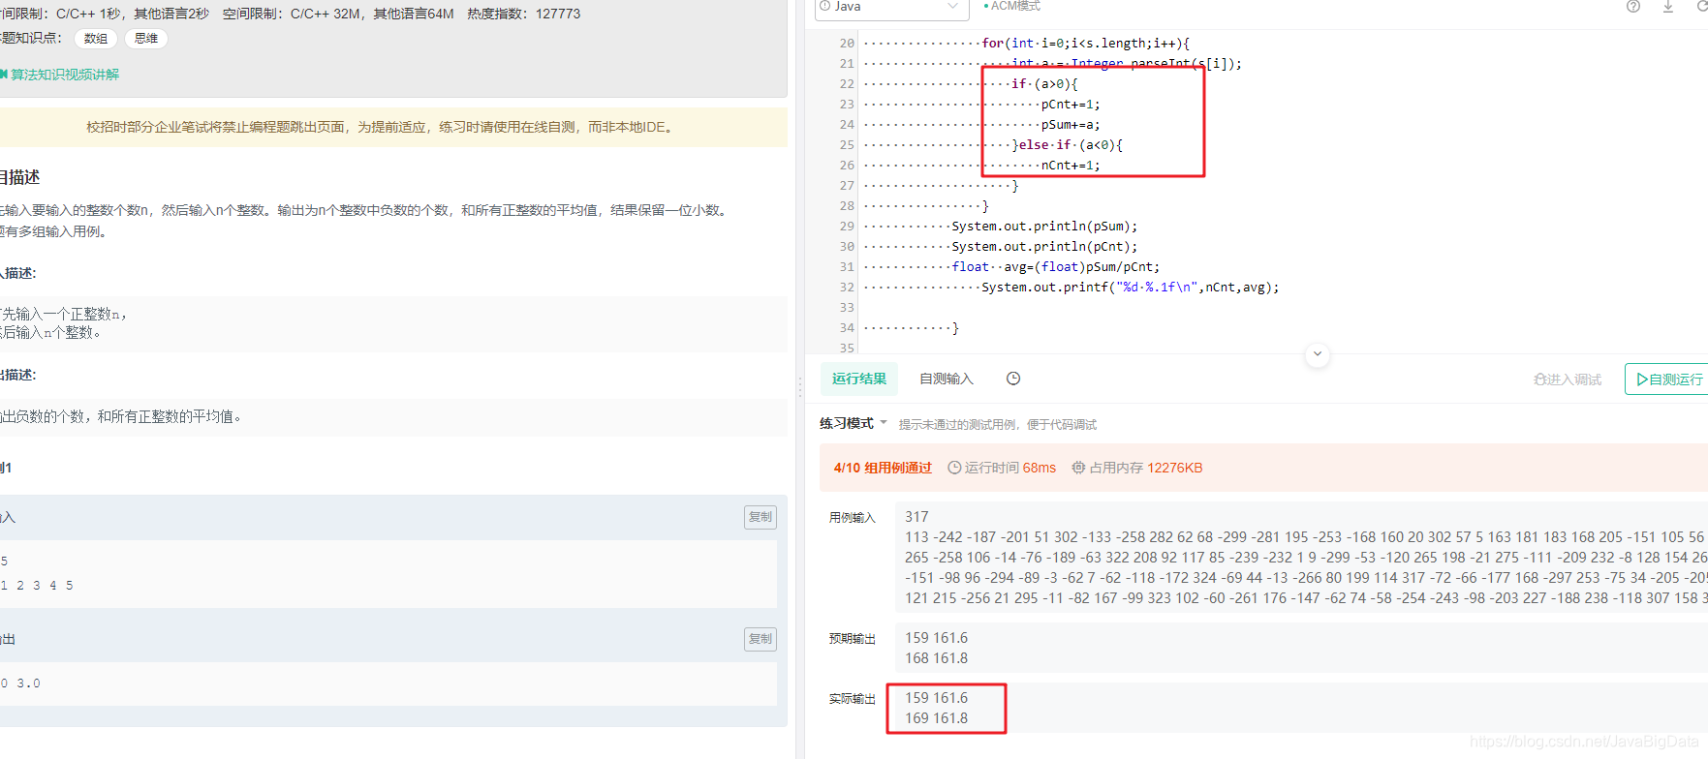1708x759 pixels.
Task: Click the test input value 317
Action: [916, 517]
